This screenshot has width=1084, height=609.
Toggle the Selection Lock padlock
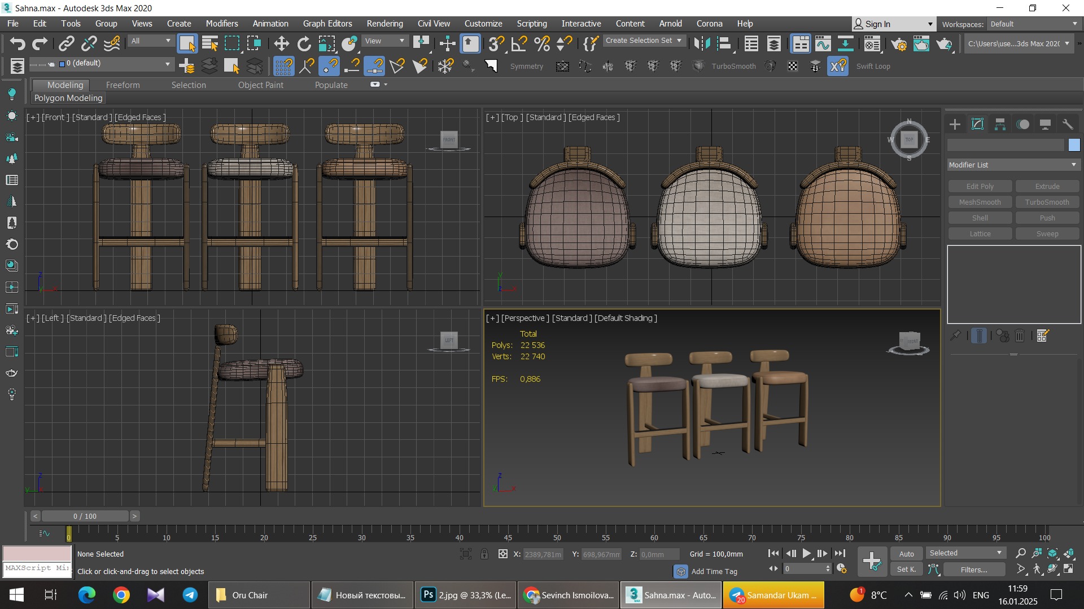484,554
